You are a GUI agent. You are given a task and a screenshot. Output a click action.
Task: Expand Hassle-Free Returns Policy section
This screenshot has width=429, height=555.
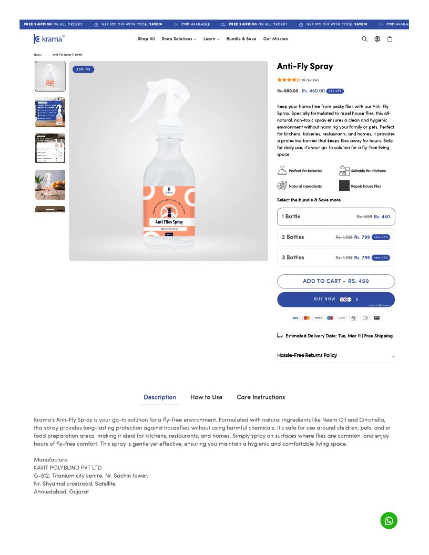tap(336, 355)
